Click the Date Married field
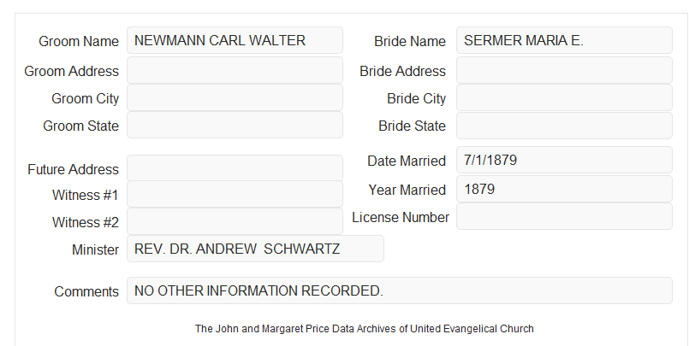Image resolution: width=689 pixels, height=346 pixels. pos(564,160)
